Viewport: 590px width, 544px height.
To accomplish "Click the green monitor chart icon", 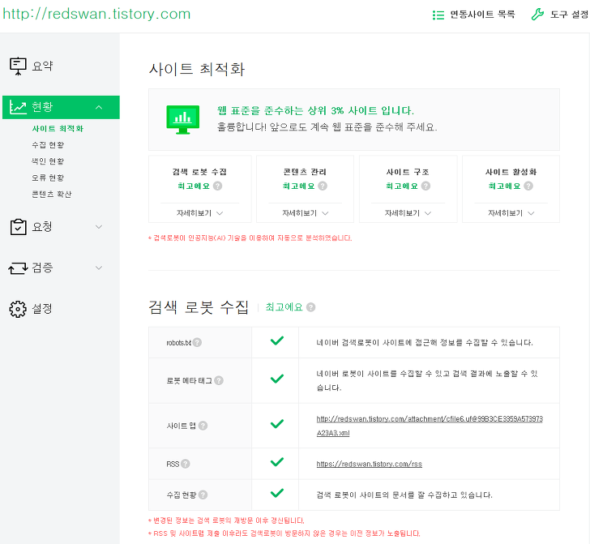I will click(x=183, y=120).
